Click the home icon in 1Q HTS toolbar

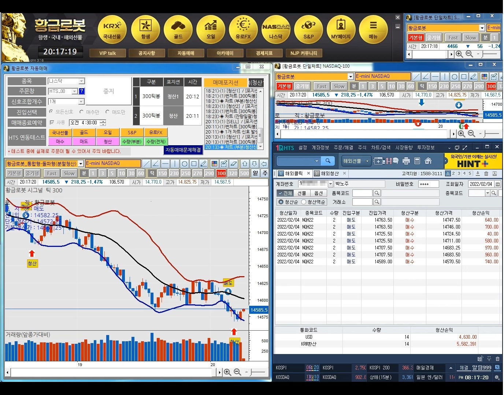click(428, 161)
